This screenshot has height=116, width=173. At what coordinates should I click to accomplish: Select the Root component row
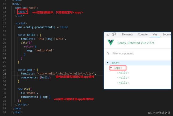pos(138,63)
